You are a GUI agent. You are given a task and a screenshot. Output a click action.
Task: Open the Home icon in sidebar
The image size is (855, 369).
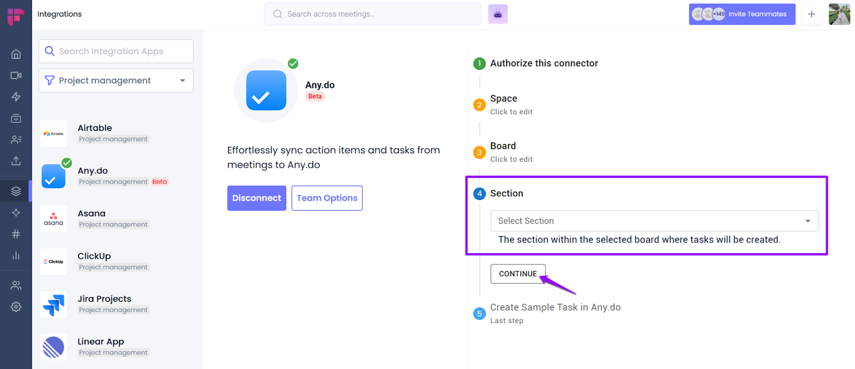pos(16,54)
